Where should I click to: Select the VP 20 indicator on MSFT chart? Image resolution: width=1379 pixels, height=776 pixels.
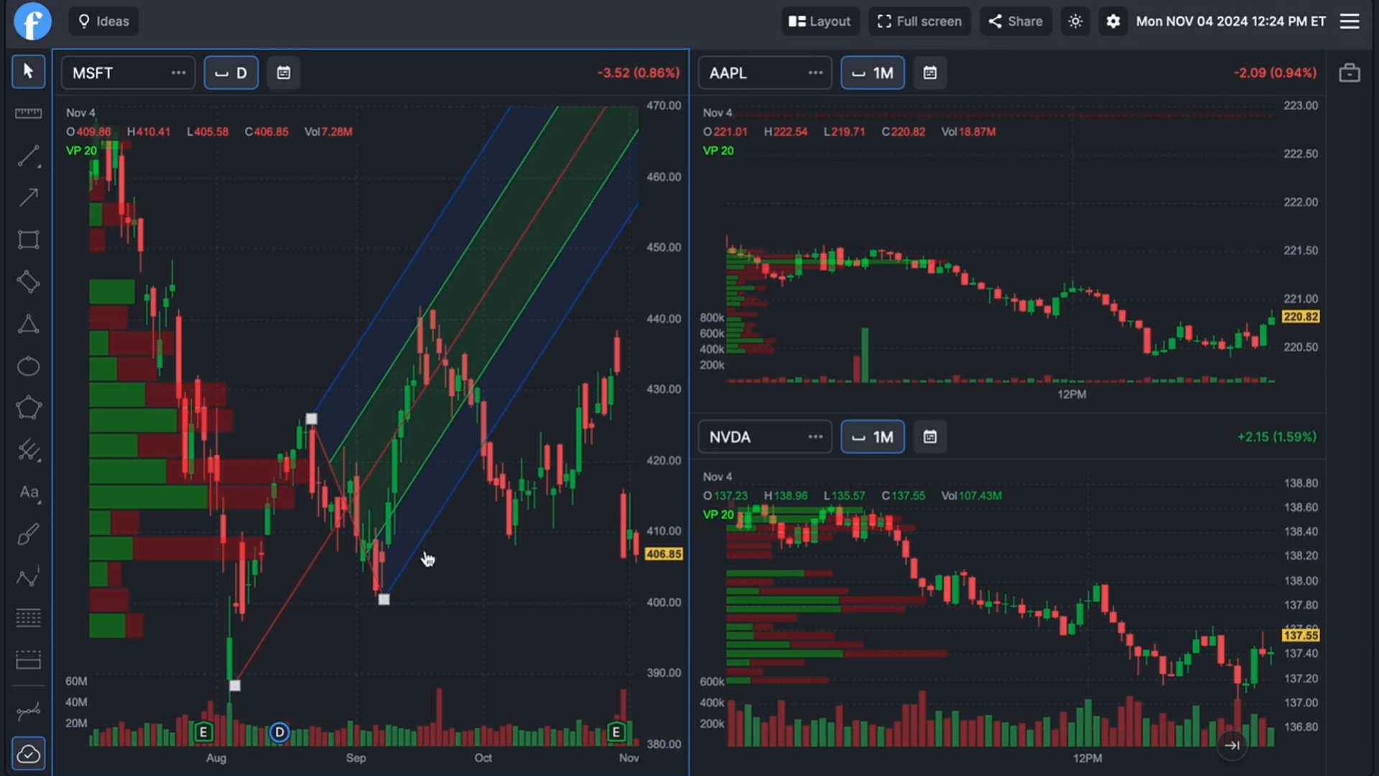(81, 151)
